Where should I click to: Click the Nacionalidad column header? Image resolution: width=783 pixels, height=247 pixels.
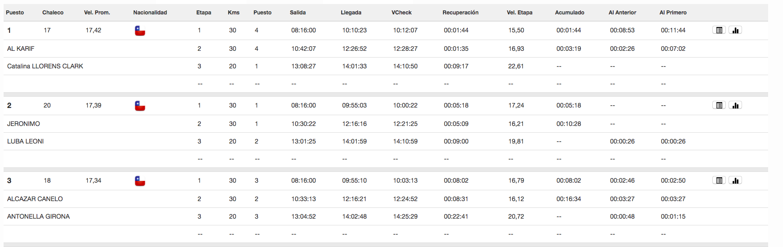tap(150, 13)
